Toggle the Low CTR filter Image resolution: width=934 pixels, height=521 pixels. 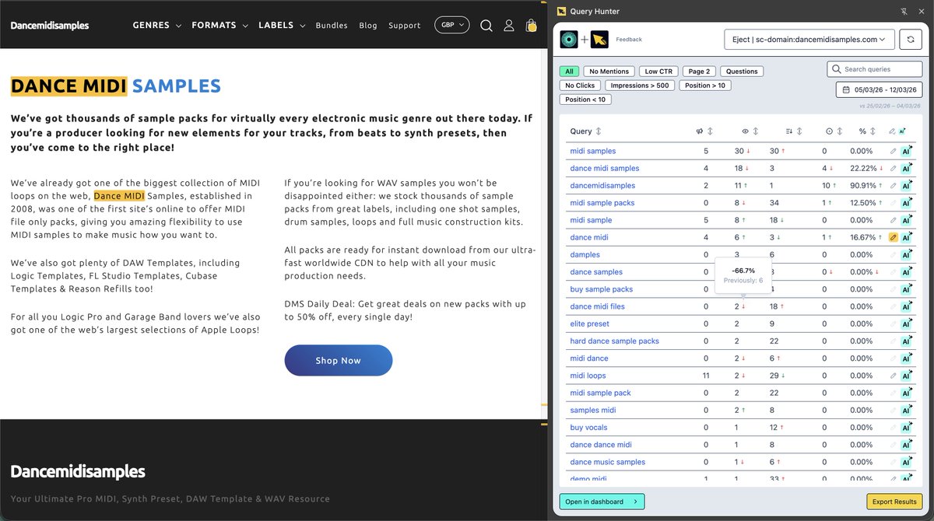tap(658, 72)
